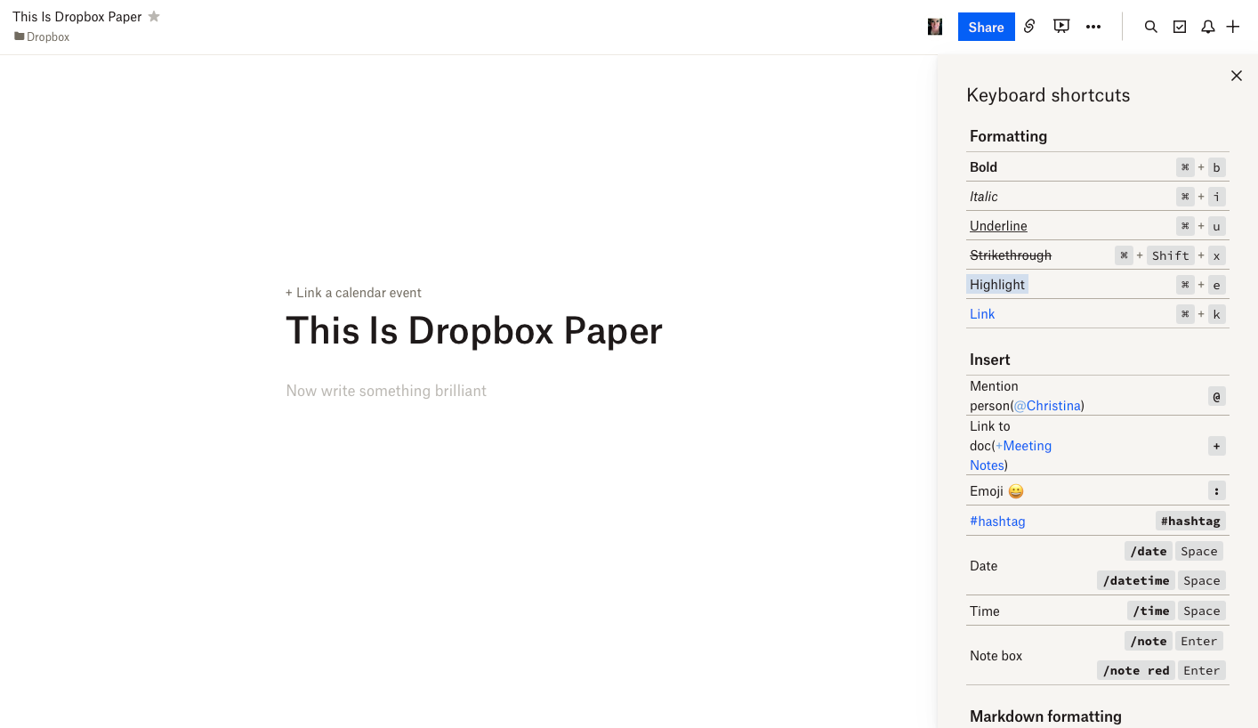The image size is (1258, 728).
Task: Open document search
Action: click(1150, 27)
